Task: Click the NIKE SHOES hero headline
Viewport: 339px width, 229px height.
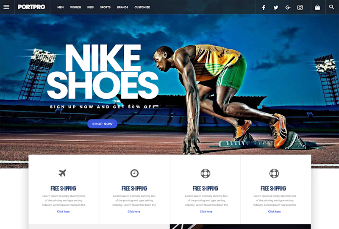Action: tap(103, 71)
